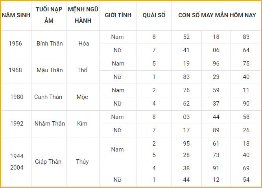Select the TUỔI NẠP ÂM header cell
Viewport: 262px width, 188px height.
pyautogui.click(x=49, y=15)
